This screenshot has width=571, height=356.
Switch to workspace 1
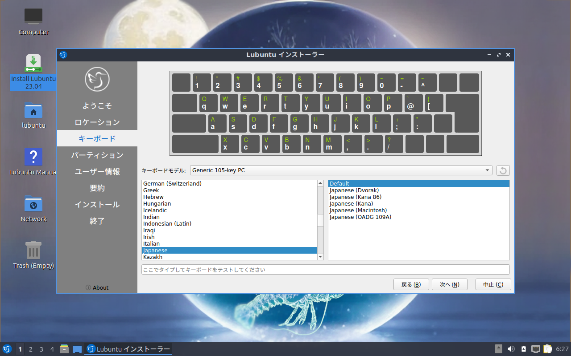point(20,349)
